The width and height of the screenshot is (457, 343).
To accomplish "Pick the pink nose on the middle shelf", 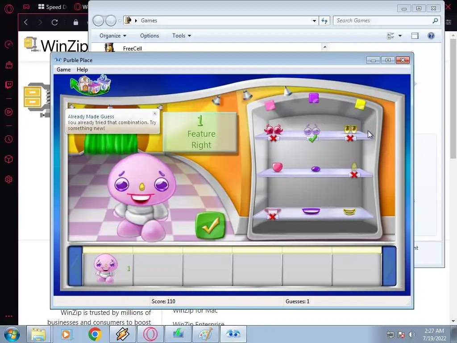I will pos(277,167).
